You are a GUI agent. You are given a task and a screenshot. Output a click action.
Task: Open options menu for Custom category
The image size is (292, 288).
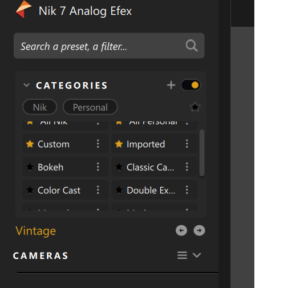pyautogui.click(x=98, y=144)
